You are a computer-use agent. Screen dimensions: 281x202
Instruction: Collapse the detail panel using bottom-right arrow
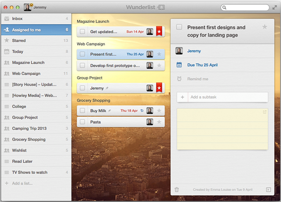click(x=268, y=189)
